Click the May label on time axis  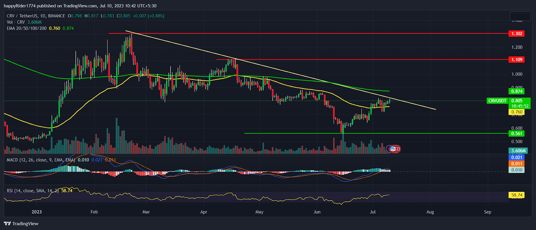[259, 212]
